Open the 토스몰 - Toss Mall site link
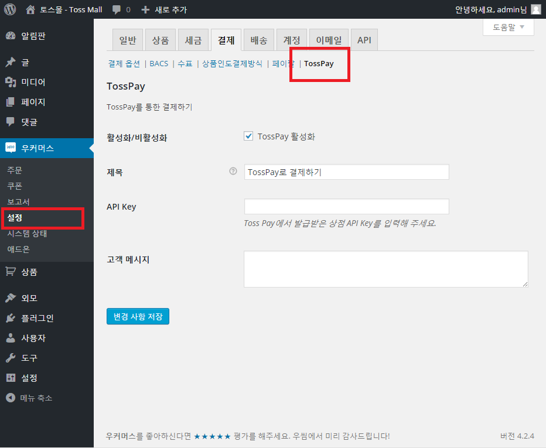This screenshot has height=448, width=546. pyautogui.click(x=71, y=9)
